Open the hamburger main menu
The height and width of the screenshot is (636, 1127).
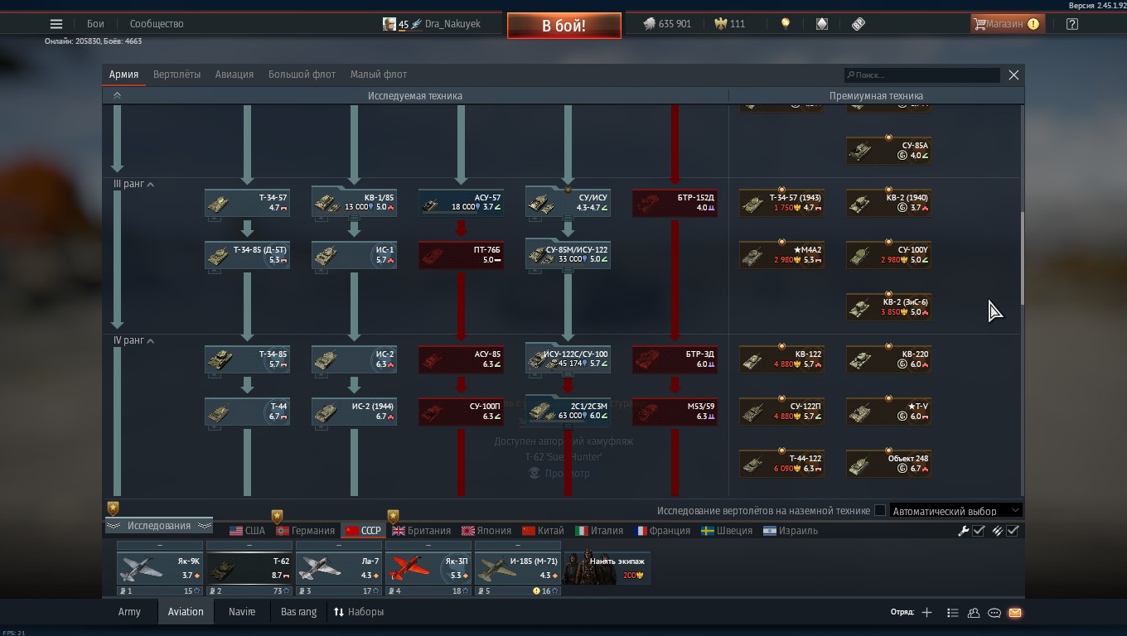click(56, 24)
